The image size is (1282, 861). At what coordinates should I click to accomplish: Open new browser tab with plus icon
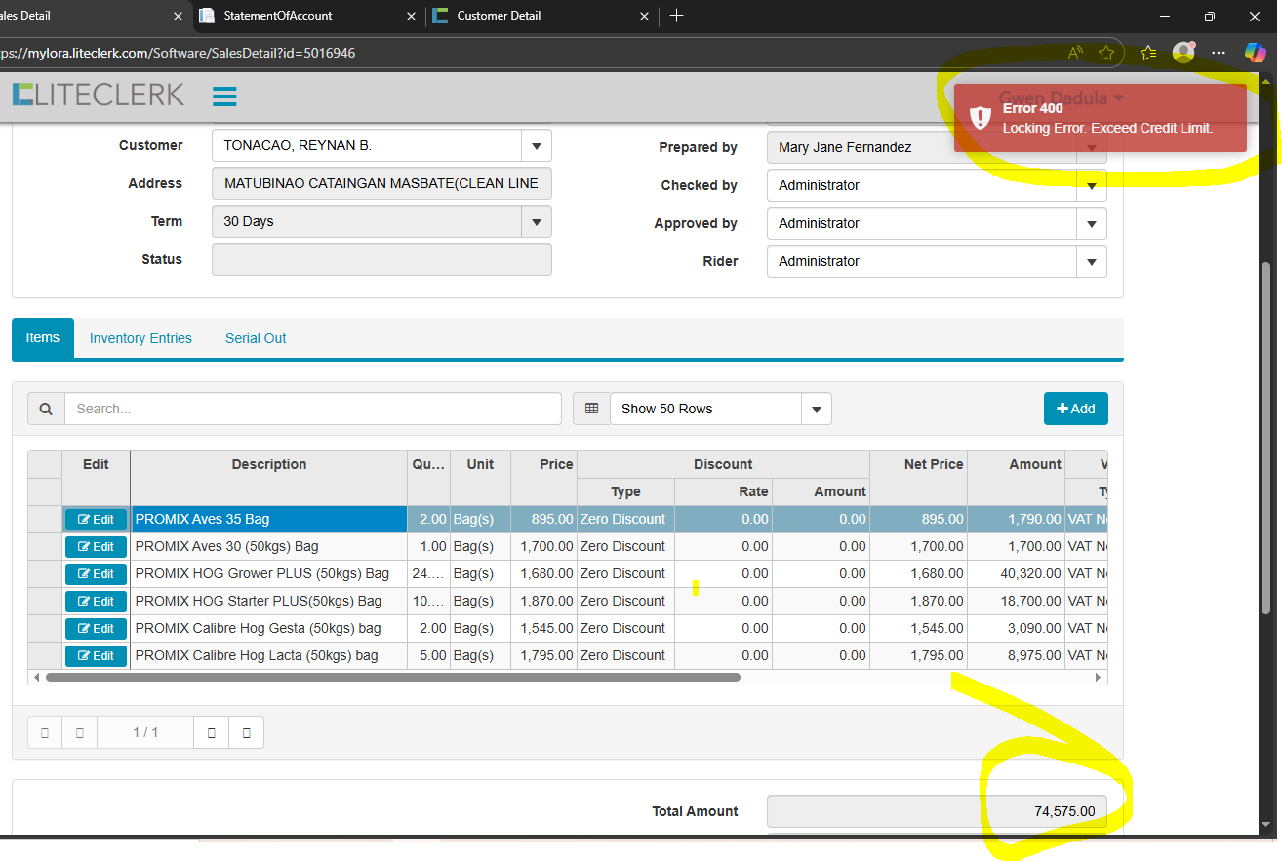[x=677, y=16]
